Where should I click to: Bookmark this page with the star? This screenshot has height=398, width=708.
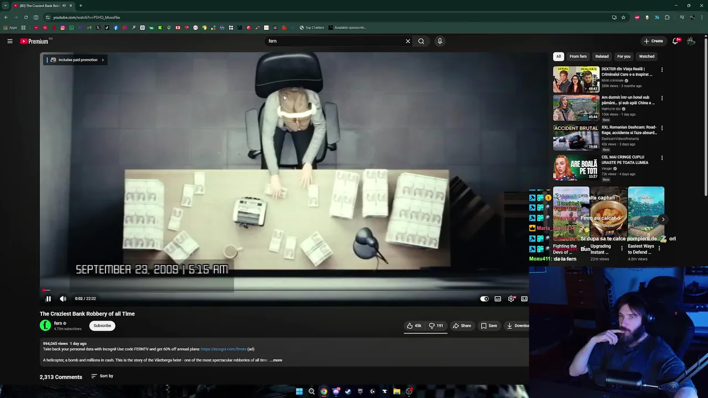[623, 17]
